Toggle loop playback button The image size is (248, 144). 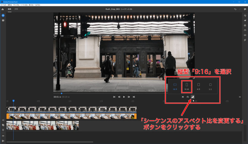[x=188, y=97]
